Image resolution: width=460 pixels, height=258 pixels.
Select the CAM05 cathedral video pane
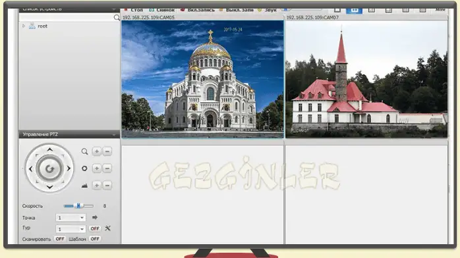coord(203,79)
